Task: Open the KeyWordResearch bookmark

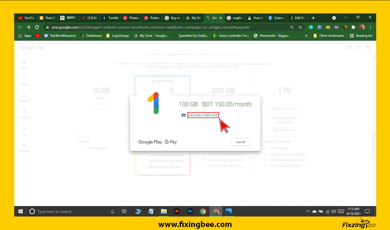Action: 60,36
